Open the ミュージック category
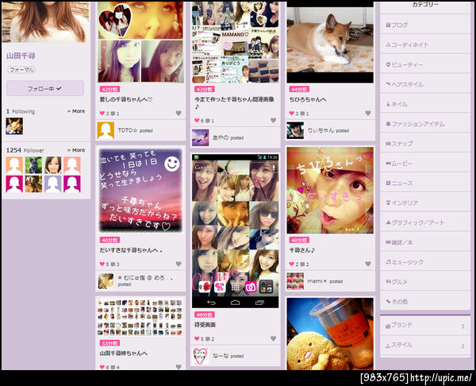476x386 pixels. point(425,262)
